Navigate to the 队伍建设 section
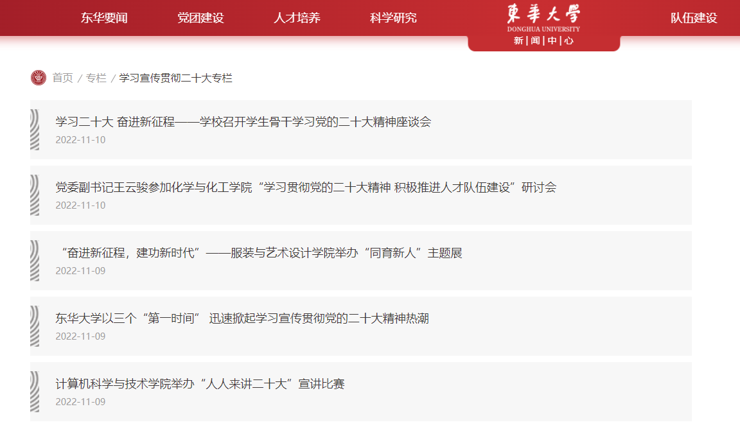The width and height of the screenshot is (740, 427). pos(694,18)
